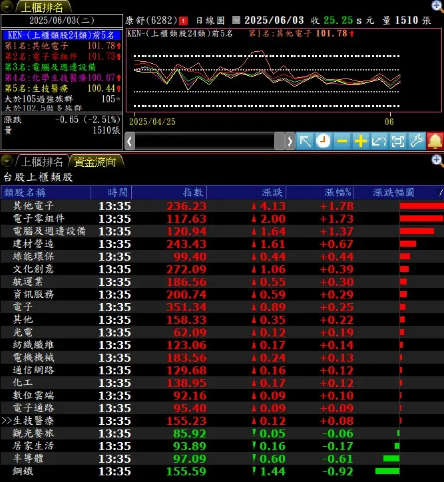Screen dimensions: 444x482
Task: Click the chart scrollbar left arrow
Action: coord(130,142)
